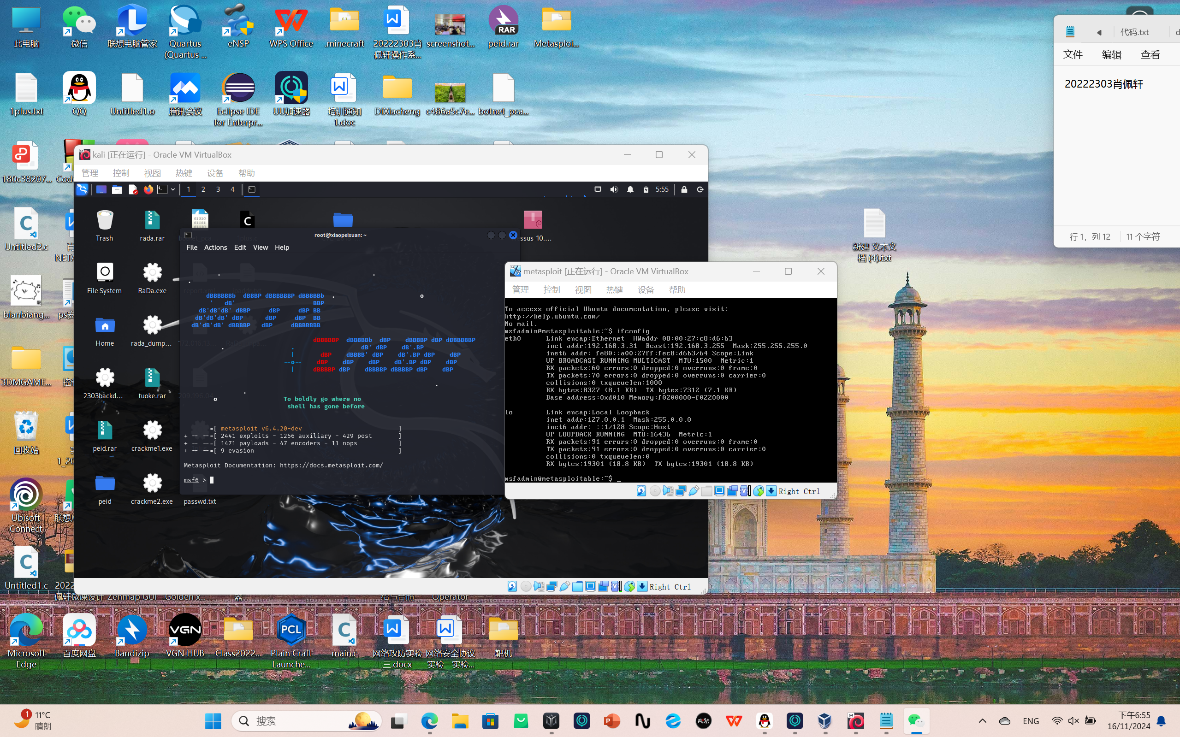Open 视图 menu in metasploit VirtualBox window

pyautogui.click(x=583, y=290)
